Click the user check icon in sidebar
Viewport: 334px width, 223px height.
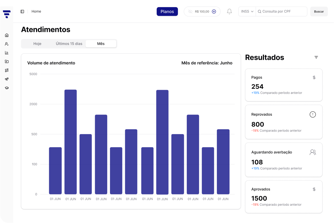7,44
